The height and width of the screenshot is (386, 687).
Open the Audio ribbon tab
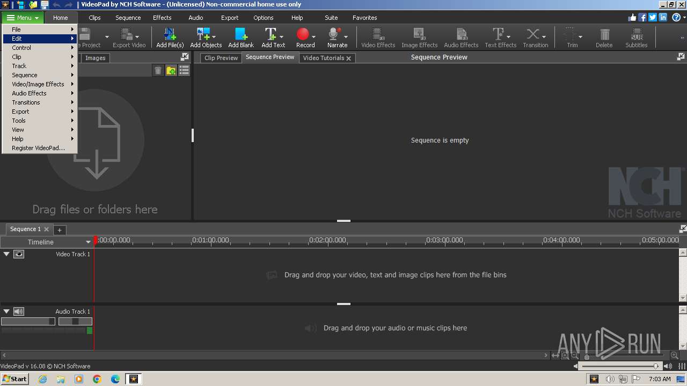[x=196, y=18]
